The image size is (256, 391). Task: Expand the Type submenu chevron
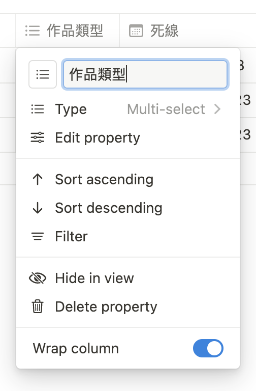tap(217, 109)
